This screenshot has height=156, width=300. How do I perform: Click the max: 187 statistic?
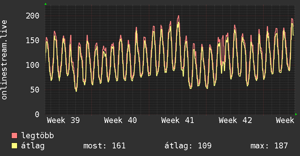tap(269, 146)
